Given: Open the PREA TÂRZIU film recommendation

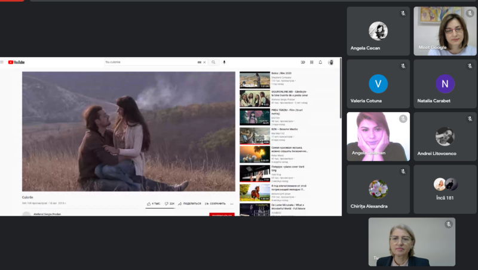Looking at the screenshot, I should pyautogui.click(x=255, y=117).
